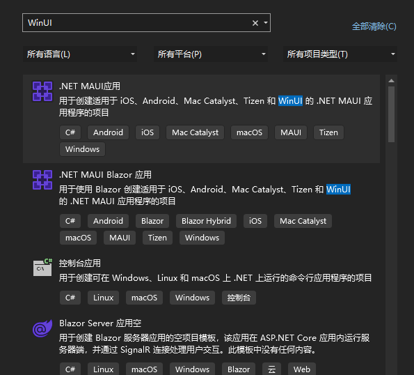Screen dimensions: 414x375
Task: Click the iOS tag under .NET MAUI应用
Action: (148, 132)
